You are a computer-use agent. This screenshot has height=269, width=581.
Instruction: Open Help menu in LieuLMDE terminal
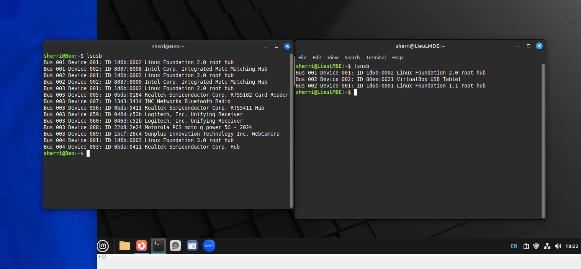pyautogui.click(x=398, y=58)
